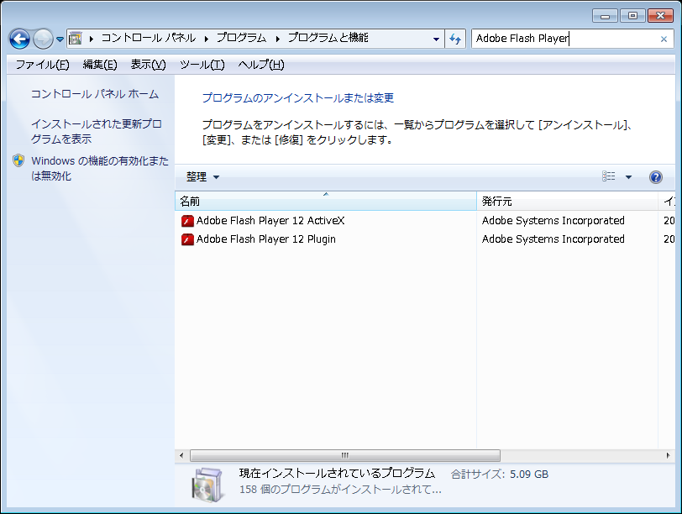Click publisher cell of the Plugin row
This screenshot has width=682, height=514.
click(553, 239)
